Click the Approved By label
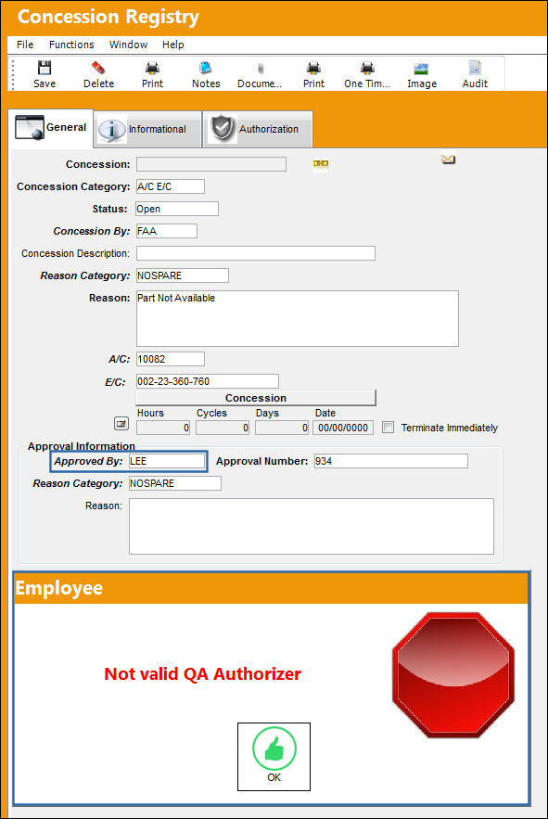Viewport: 548px width, 819px height. 88,461
